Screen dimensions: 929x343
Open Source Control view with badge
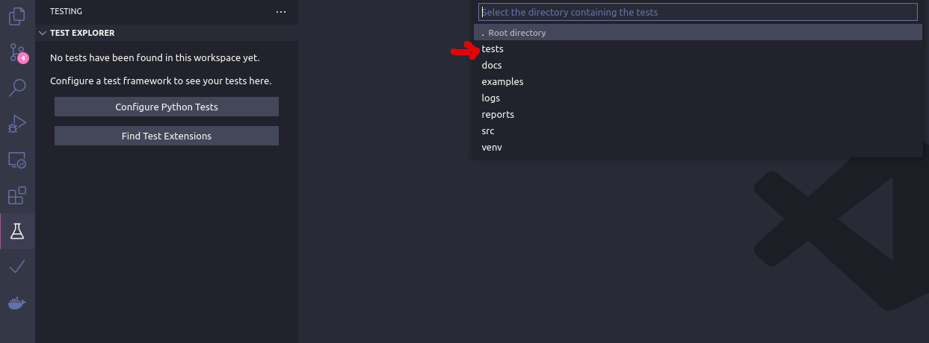click(x=17, y=52)
